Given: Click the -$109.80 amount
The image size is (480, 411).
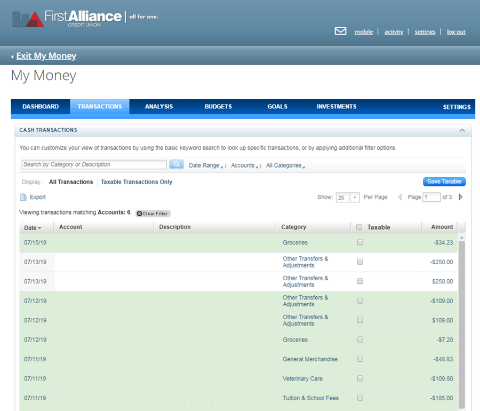Looking at the screenshot, I should tap(442, 378).
